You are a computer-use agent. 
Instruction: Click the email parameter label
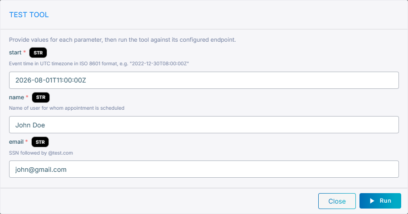click(x=16, y=142)
